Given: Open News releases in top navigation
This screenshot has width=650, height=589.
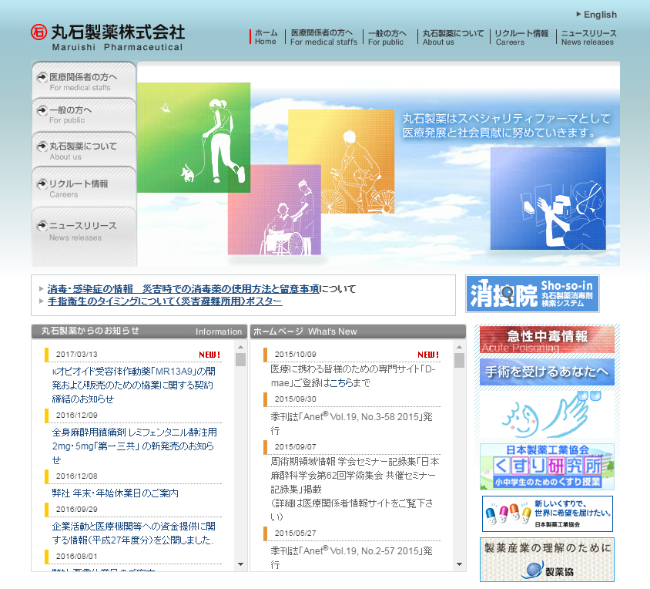Looking at the screenshot, I should pyautogui.click(x=588, y=37).
